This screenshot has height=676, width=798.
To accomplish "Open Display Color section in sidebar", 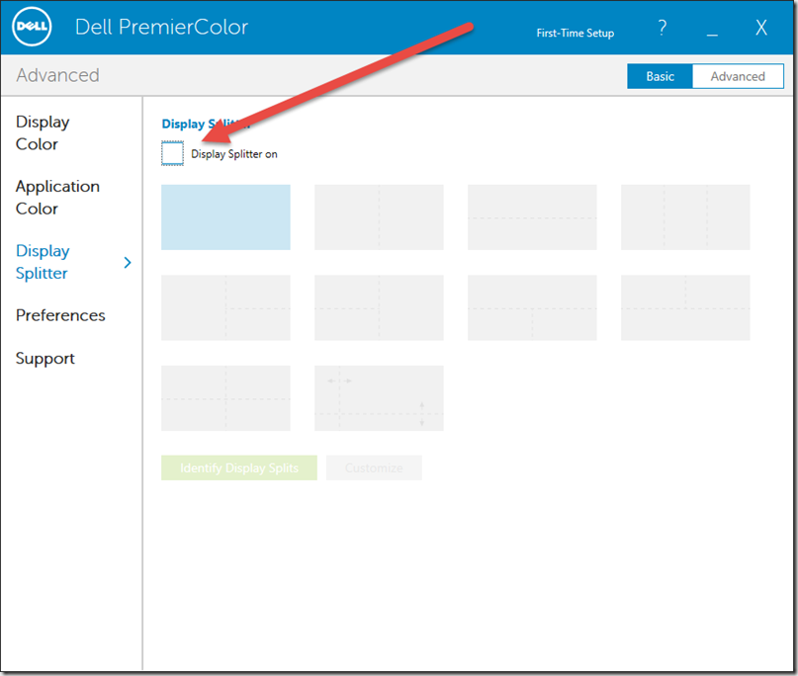I will [x=43, y=132].
